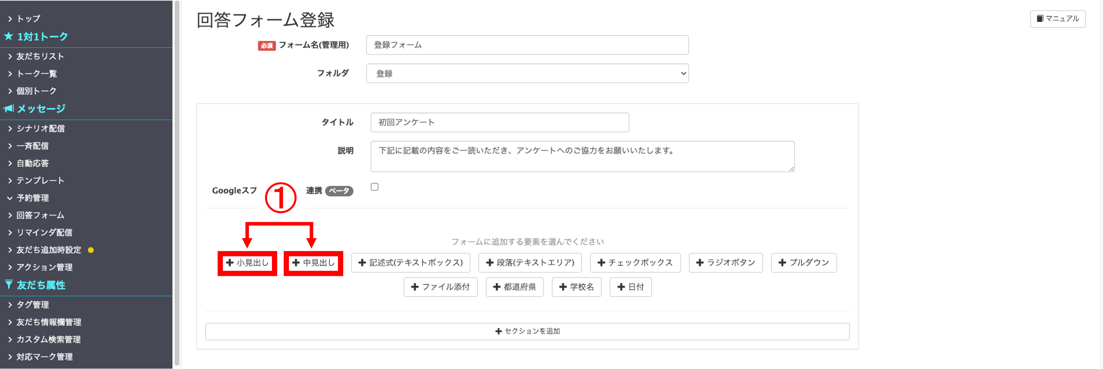This screenshot has height=369, width=1103.
Task: Add 日付 element
Action: 631,287
